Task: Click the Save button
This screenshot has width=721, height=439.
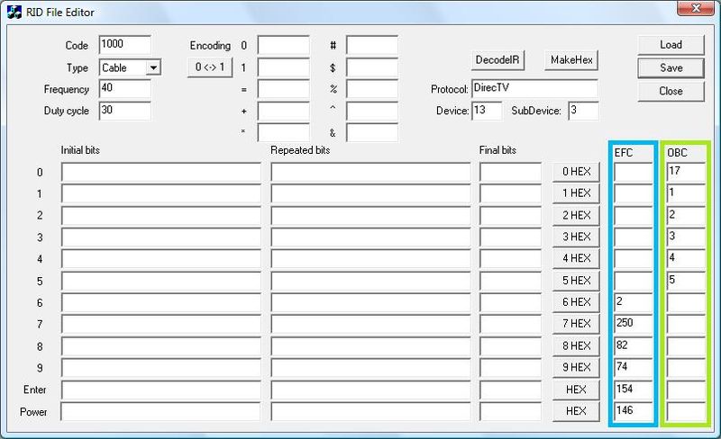Action: click(670, 67)
